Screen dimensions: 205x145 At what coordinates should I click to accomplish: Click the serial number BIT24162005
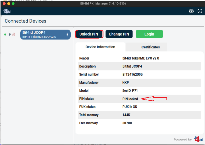tap(132, 75)
